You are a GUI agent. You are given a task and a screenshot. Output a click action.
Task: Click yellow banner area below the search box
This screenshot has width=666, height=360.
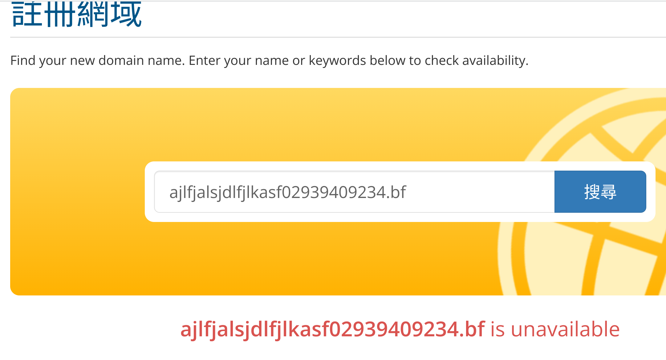click(x=308, y=258)
